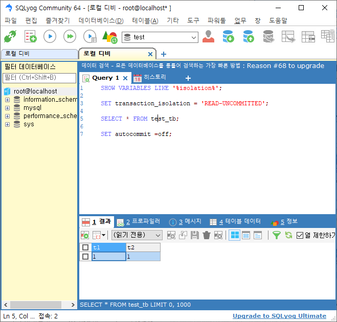Open the 4 테이블 데이터 tab
Screen dimensions: 337x322
235,222
